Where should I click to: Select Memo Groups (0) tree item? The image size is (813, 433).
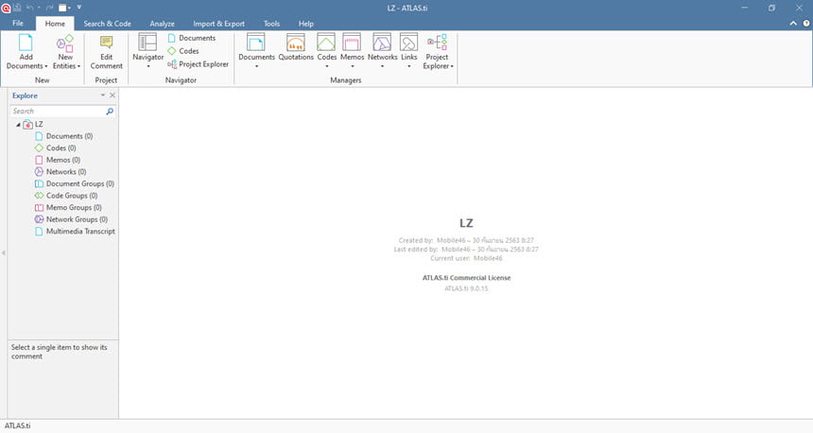(68, 207)
